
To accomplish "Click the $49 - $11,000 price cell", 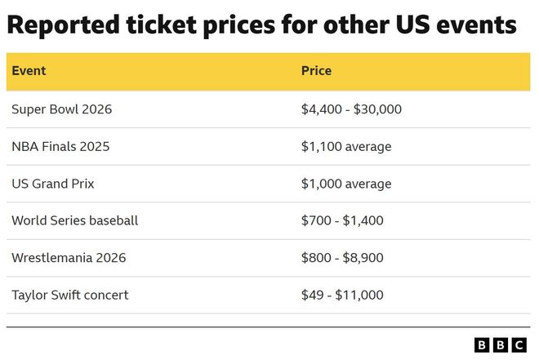I will [342, 295].
